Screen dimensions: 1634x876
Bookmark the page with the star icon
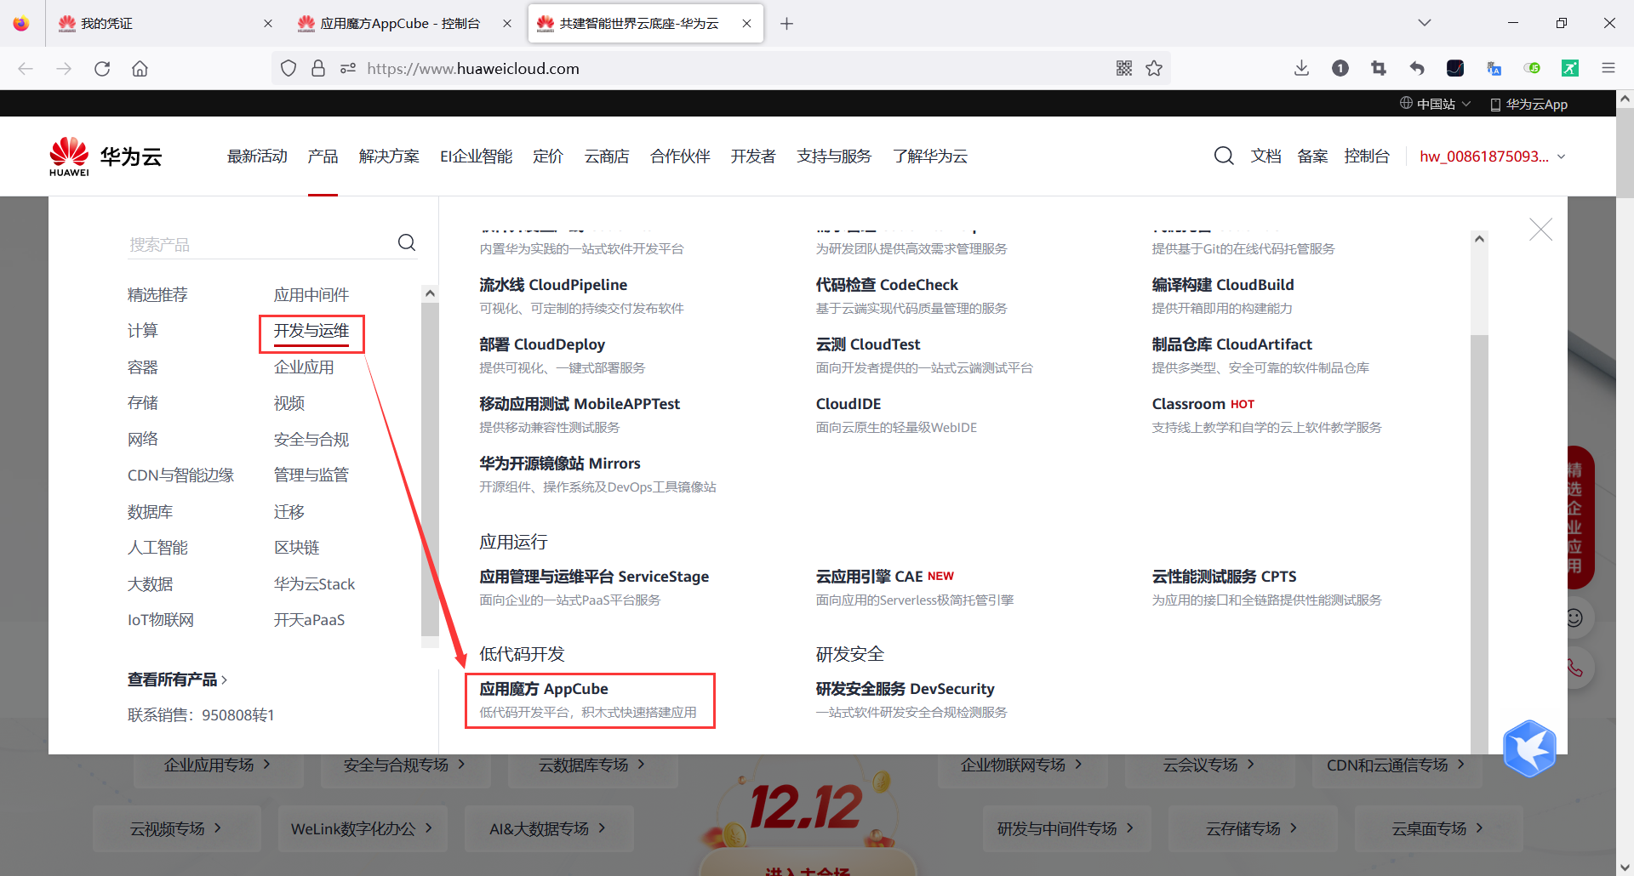(x=1155, y=68)
